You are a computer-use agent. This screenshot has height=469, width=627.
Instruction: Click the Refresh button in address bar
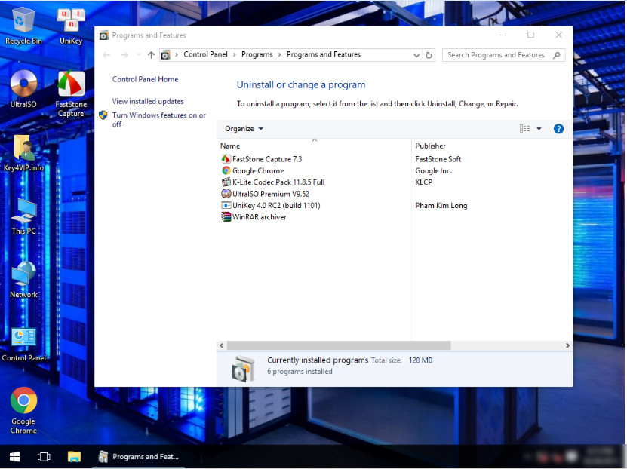[x=429, y=55]
